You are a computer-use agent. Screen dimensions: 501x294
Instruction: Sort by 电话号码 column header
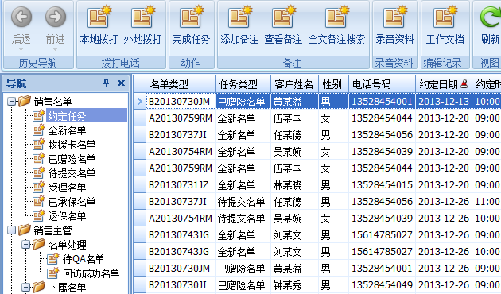(x=382, y=84)
